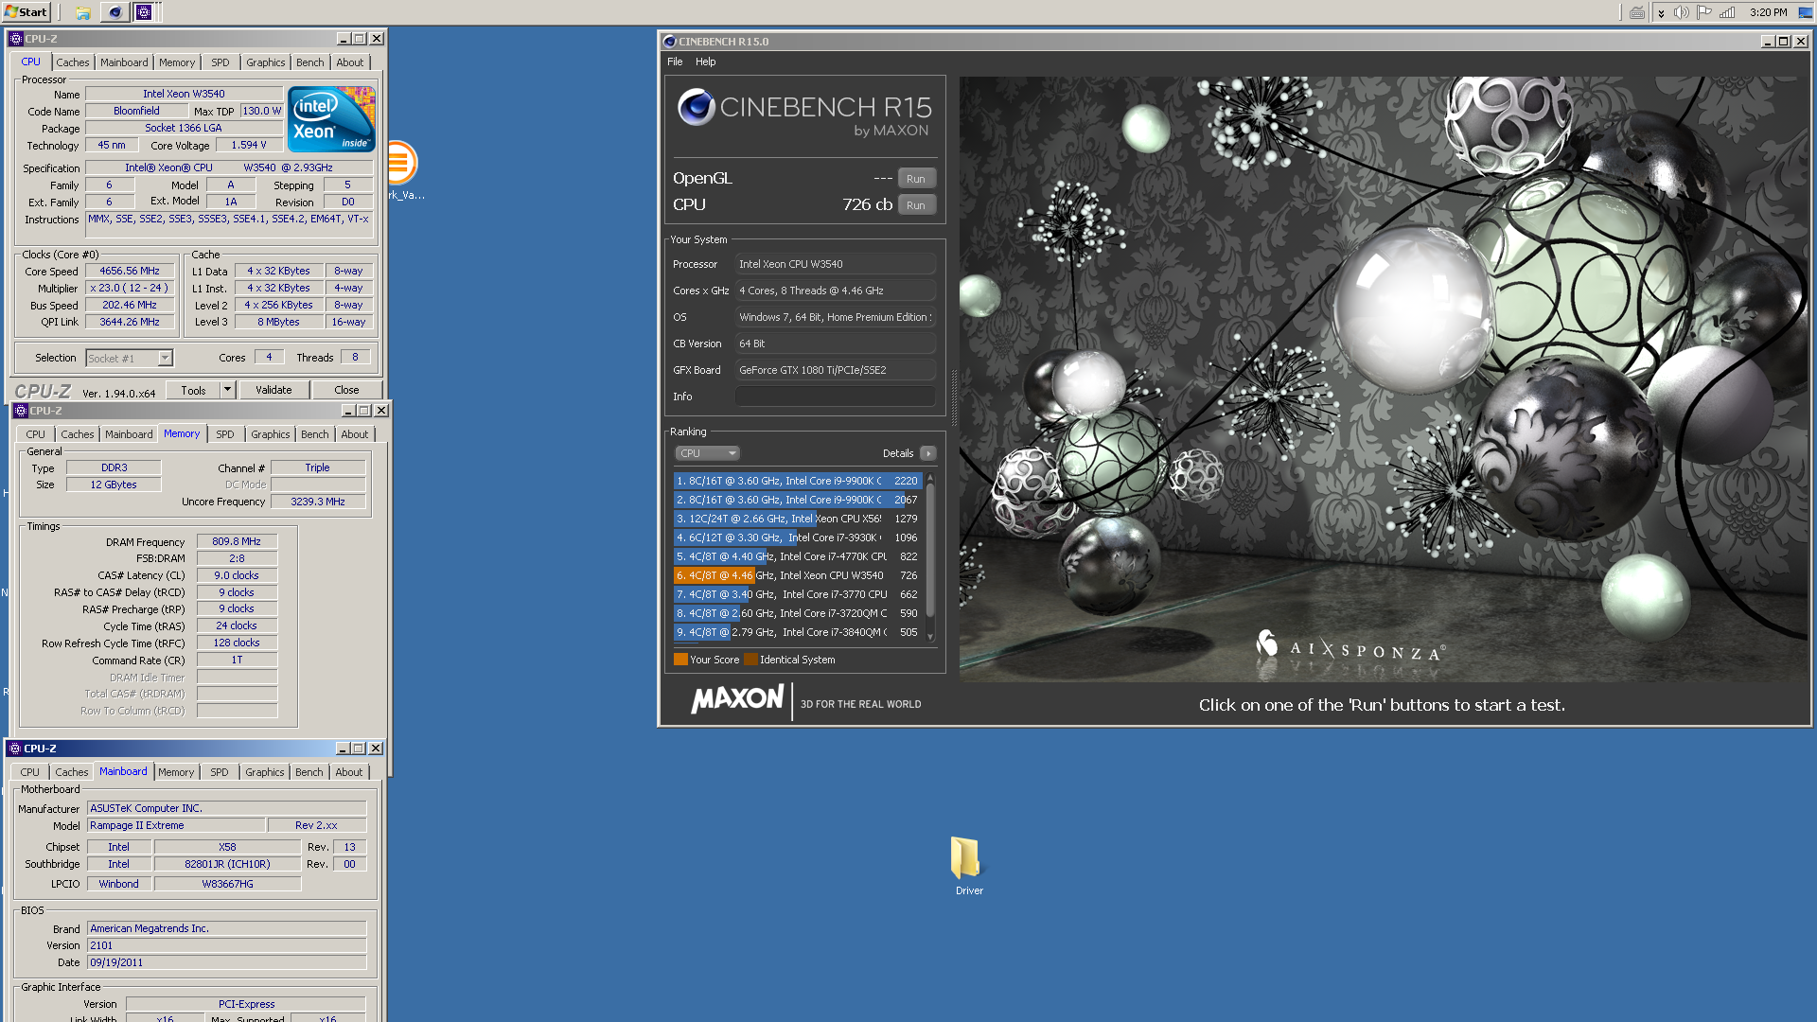
Task: Select ranking row 7 Core i7-3770 score 662
Action: (797, 594)
